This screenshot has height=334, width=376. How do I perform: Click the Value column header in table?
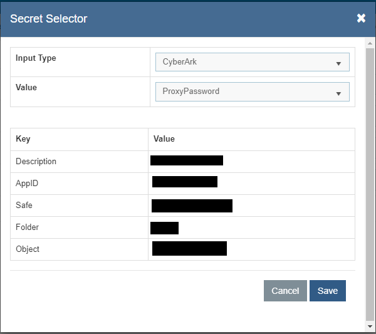[x=164, y=139]
